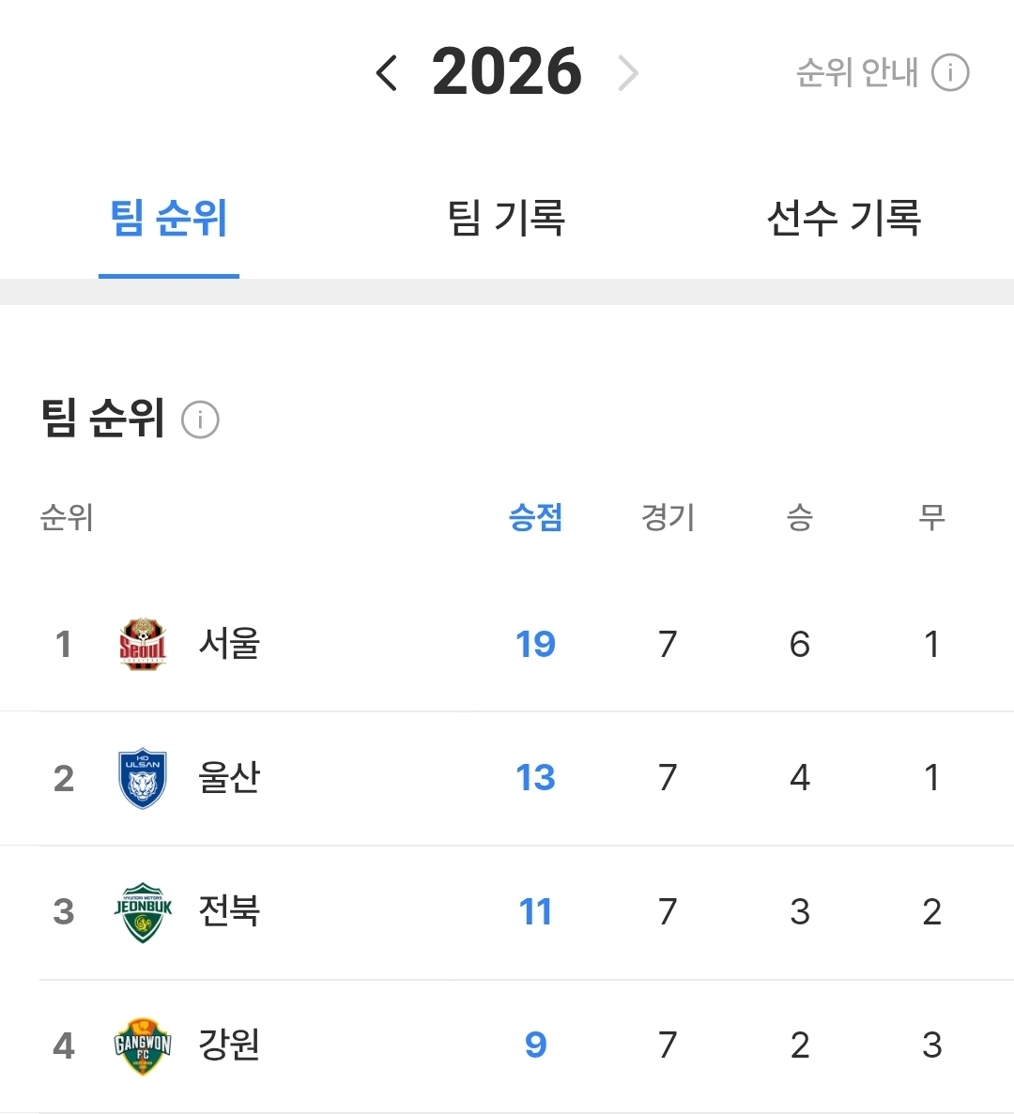Viewport: 1014px width, 1114px height.
Task: Click the Gangwon FC team logo
Action: click(x=143, y=1045)
